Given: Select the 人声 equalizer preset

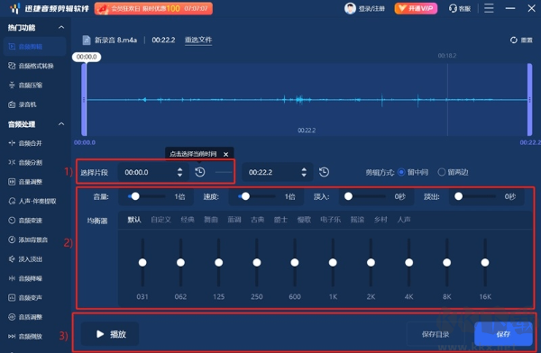Looking at the screenshot, I should pos(404,220).
